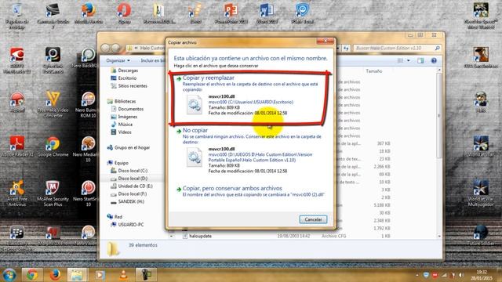This screenshot has width=502, height=282.
Task: Select USUARIO-PC under Red
Action: pyautogui.click(x=127, y=225)
